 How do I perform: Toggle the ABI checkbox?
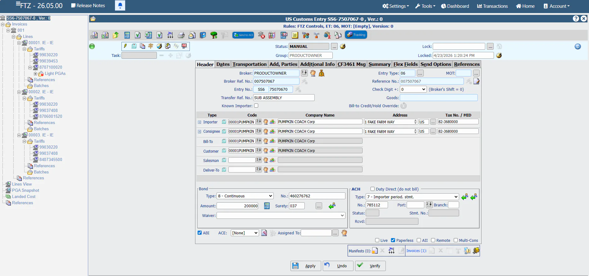[200, 233]
